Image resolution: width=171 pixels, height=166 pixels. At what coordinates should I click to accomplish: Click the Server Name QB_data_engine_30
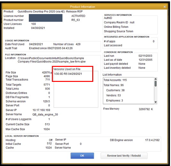45,115
